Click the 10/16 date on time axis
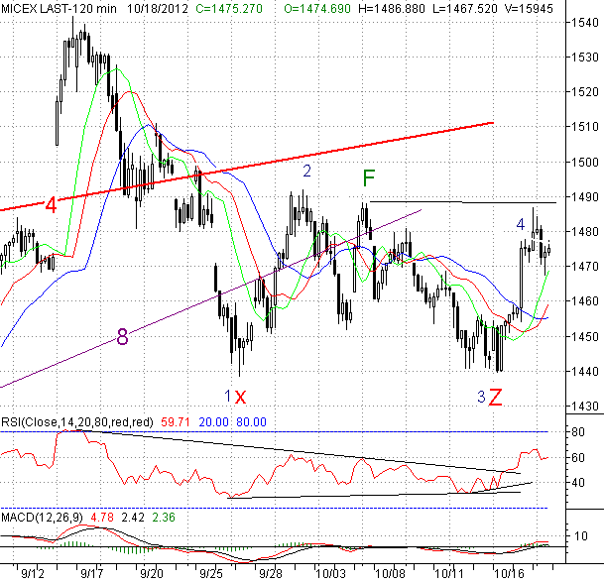 pyautogui.click(x=511, y=574)
